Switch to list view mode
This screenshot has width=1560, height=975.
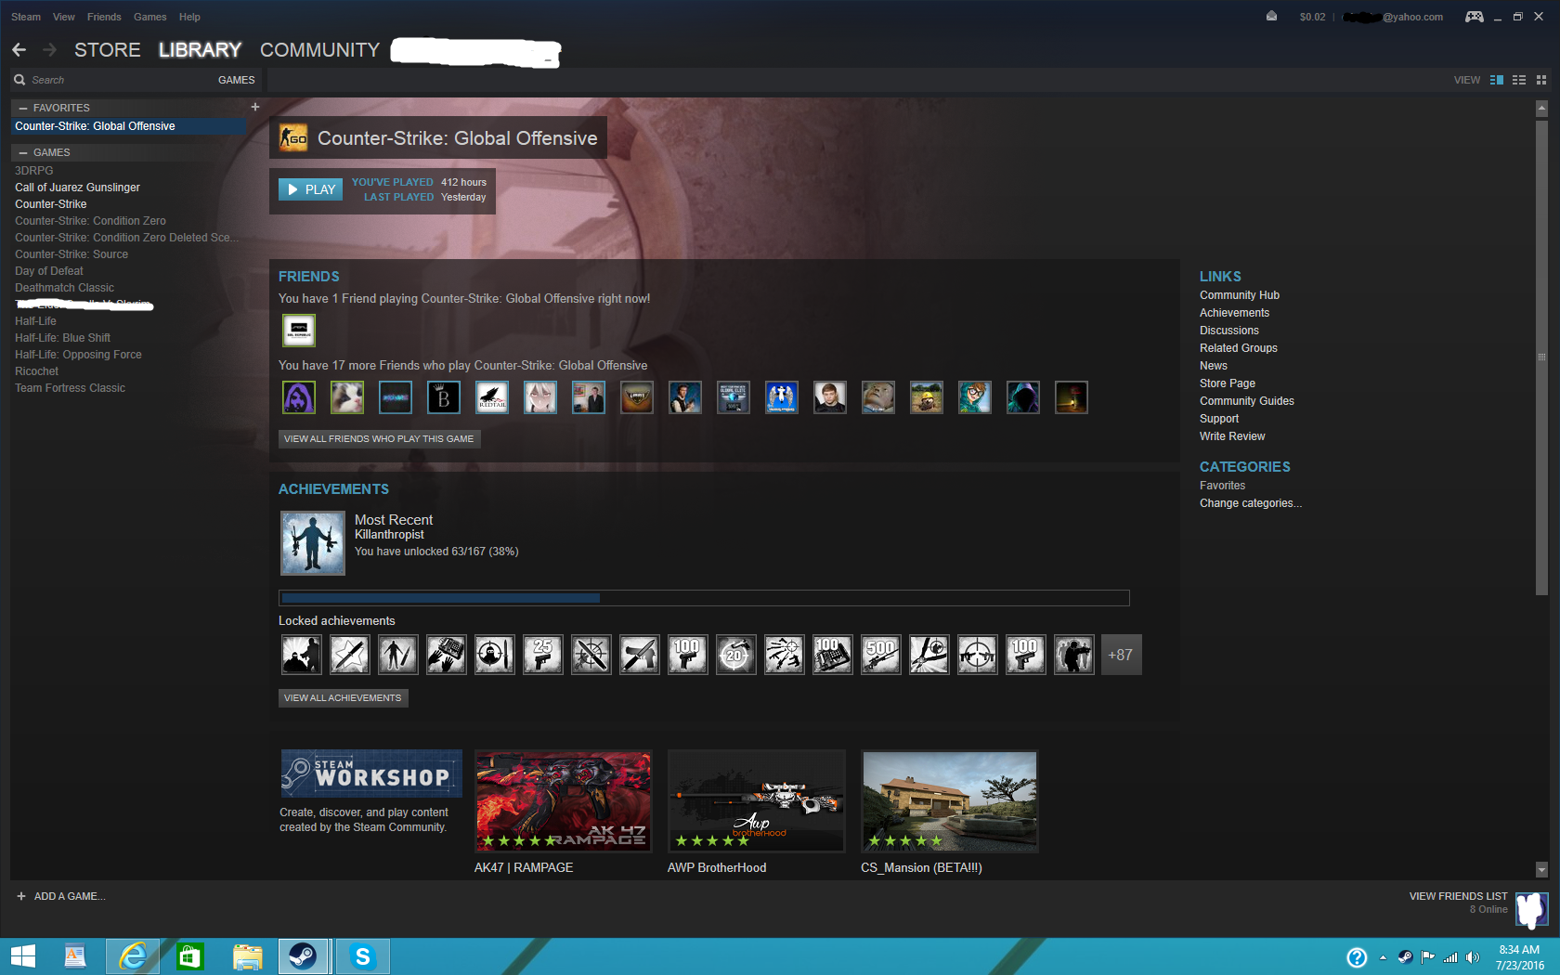(x=1519, y=80)
